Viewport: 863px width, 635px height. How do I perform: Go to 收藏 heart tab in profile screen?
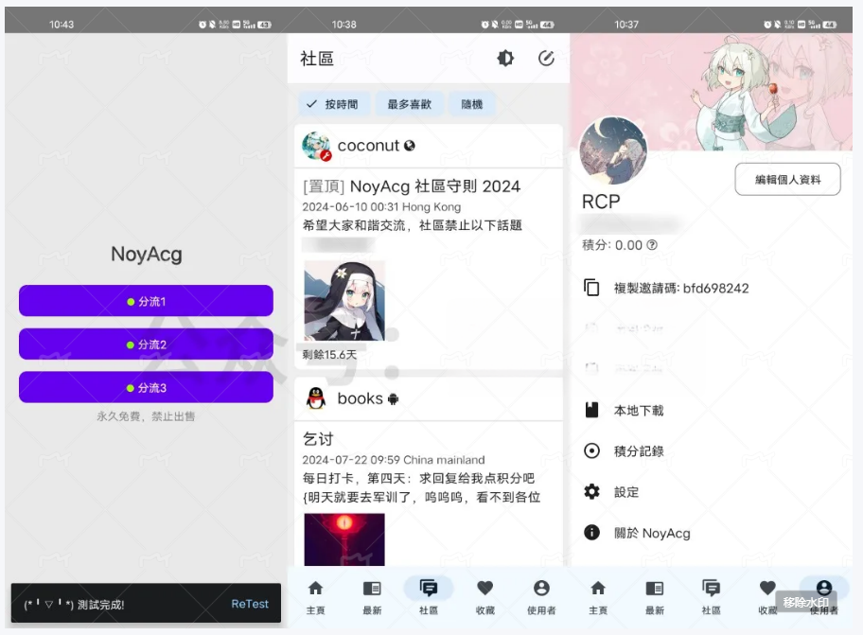click(x=767, y=597)
